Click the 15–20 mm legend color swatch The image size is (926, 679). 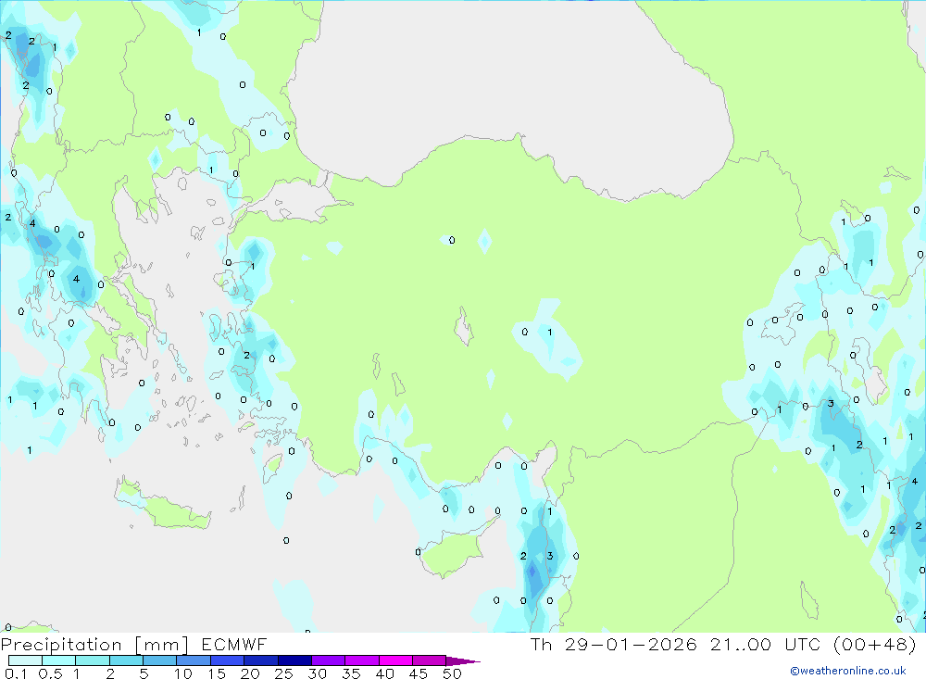tap(228, 660)
